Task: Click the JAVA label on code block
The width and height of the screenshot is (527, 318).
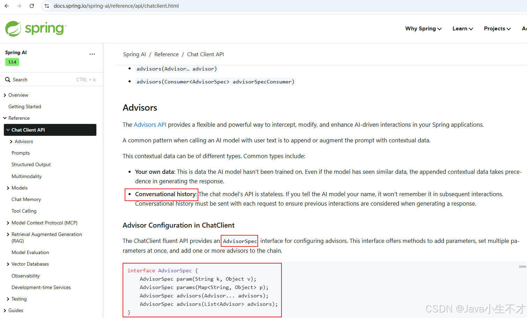Action: click(522, 267)
